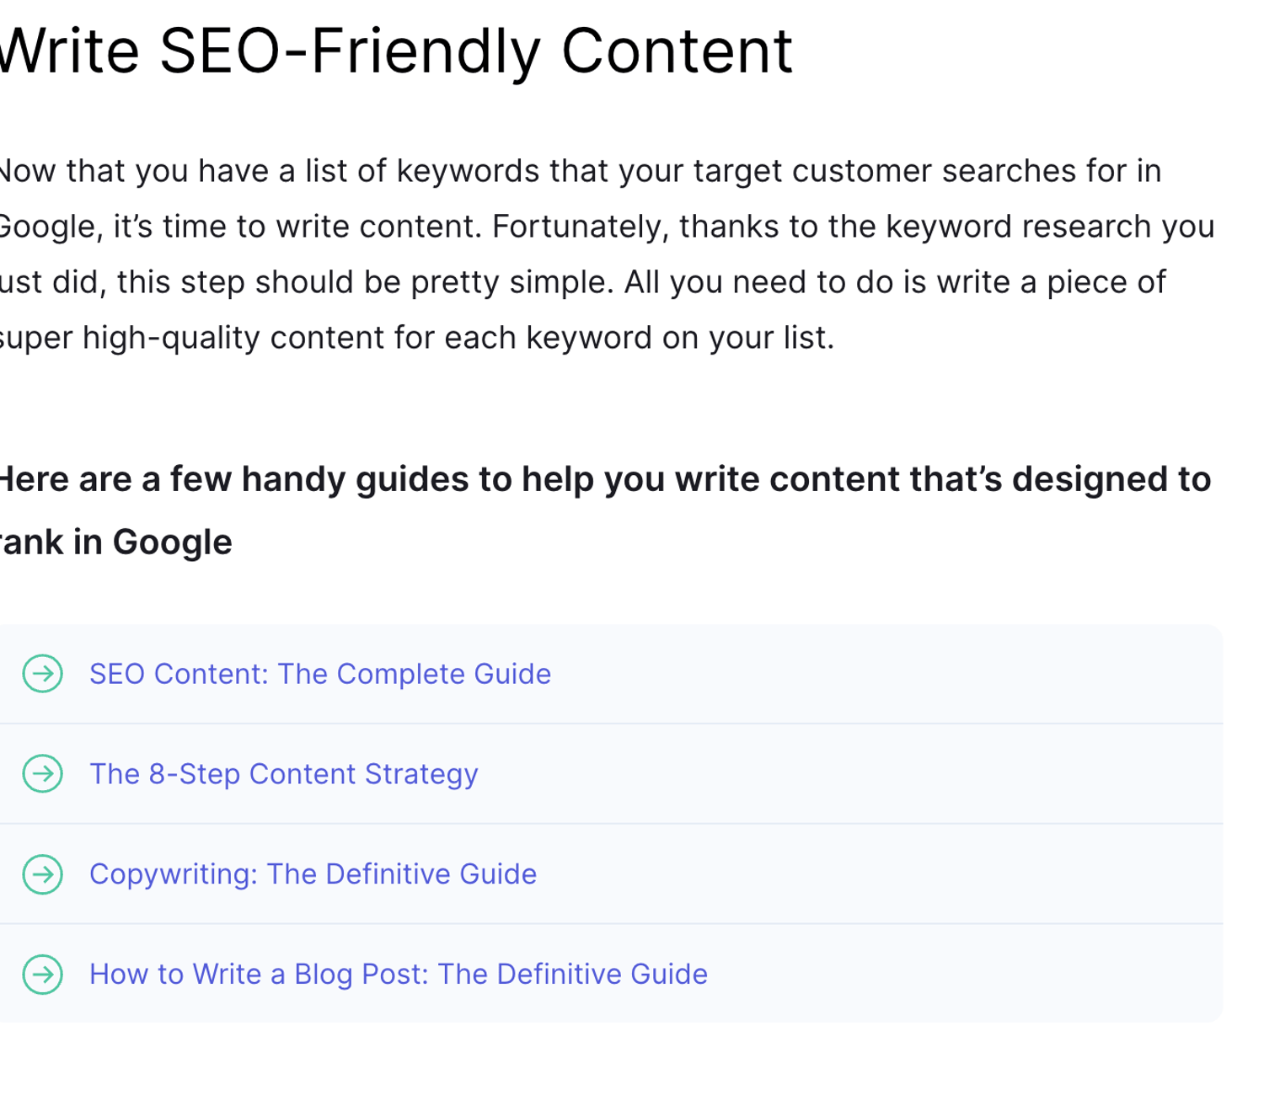
Task: Follow the Copywriting: The Definitive Guide link
Action: coord(313,874)
